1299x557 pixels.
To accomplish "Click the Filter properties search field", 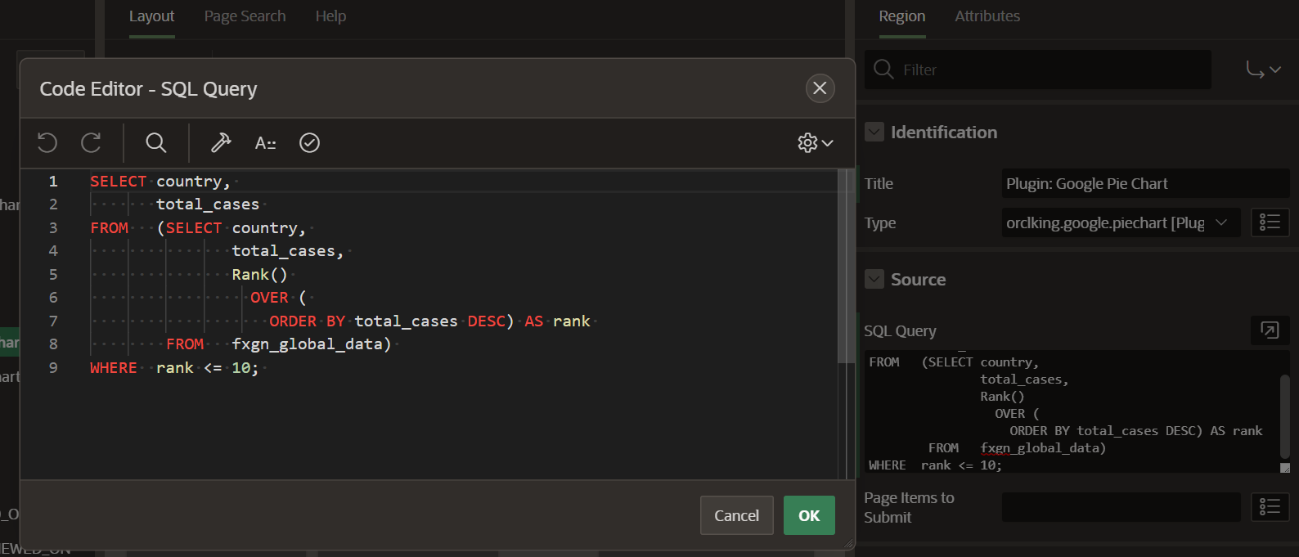I will point(1038,70).
